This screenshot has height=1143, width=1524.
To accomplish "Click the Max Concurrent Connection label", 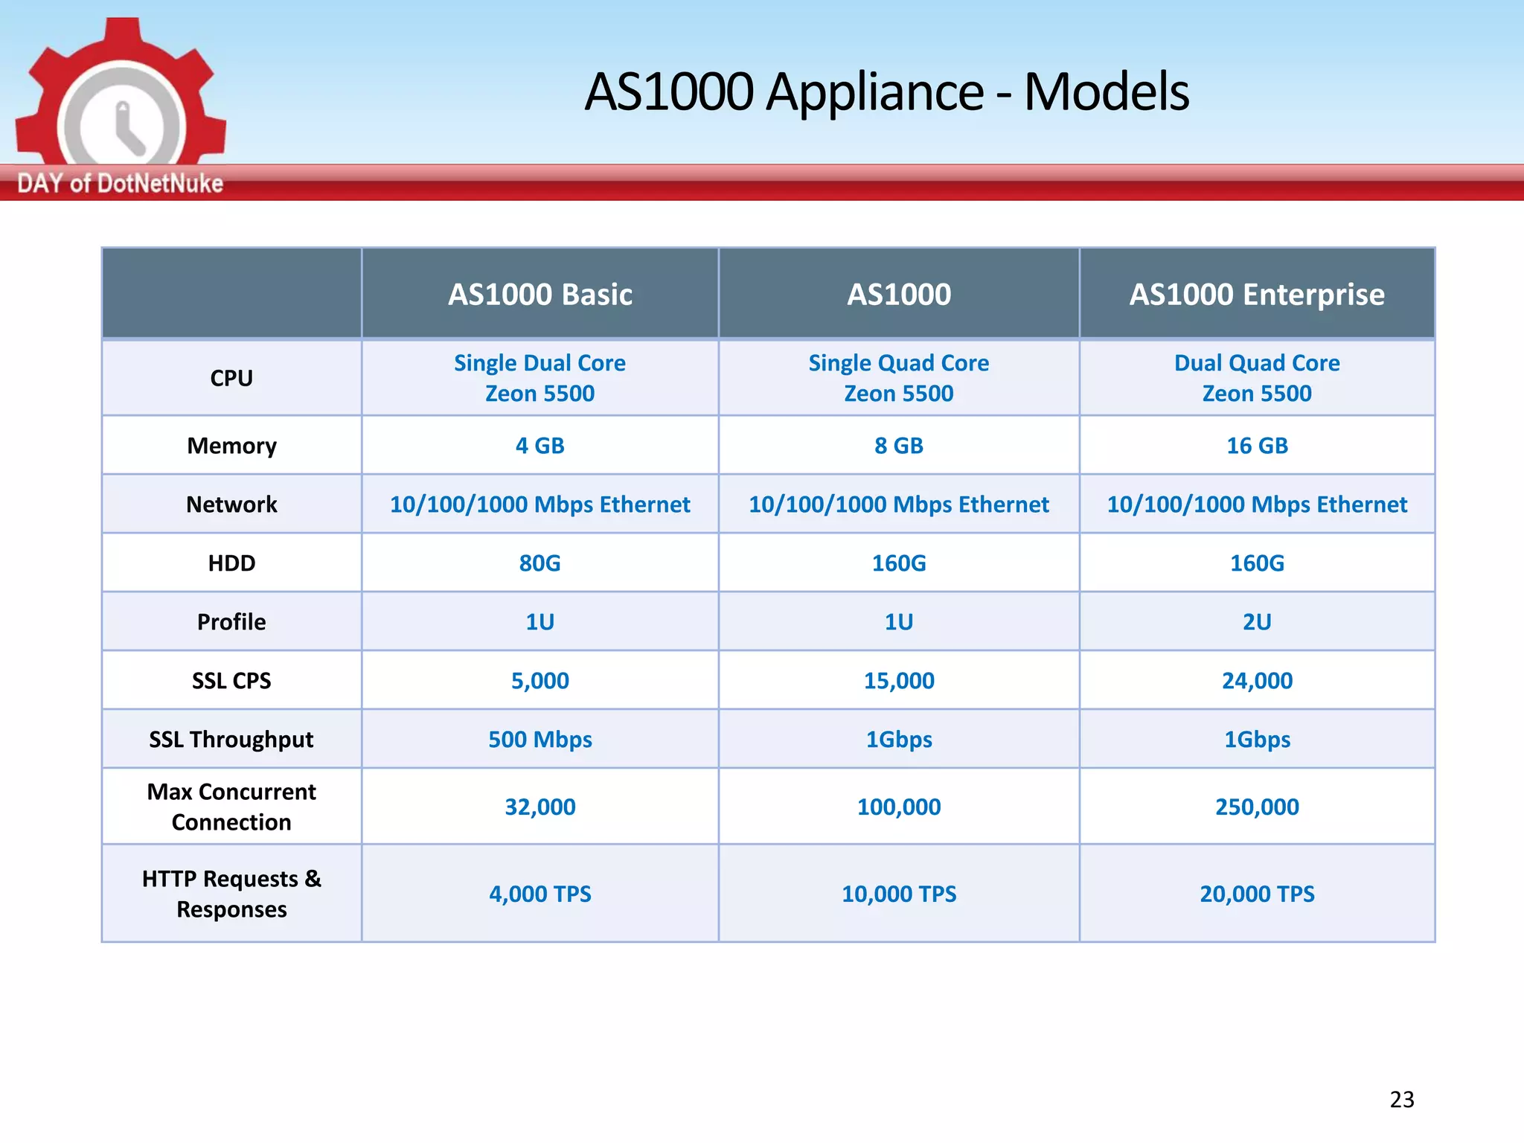I will pos(231,807).
